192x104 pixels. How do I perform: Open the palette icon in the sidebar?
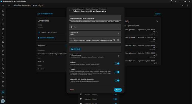coord(3,51)
